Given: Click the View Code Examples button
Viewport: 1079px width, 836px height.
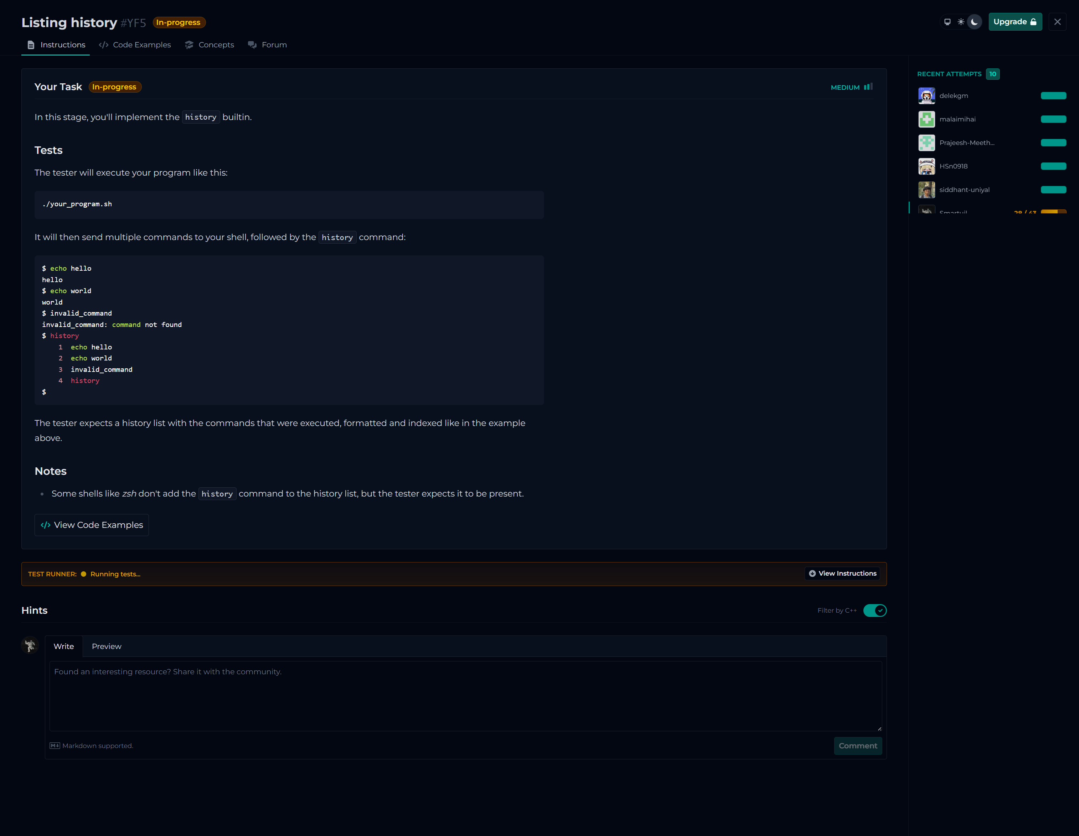Looking at the screenshot, I should pyautogui.click(x=91, y=525).
